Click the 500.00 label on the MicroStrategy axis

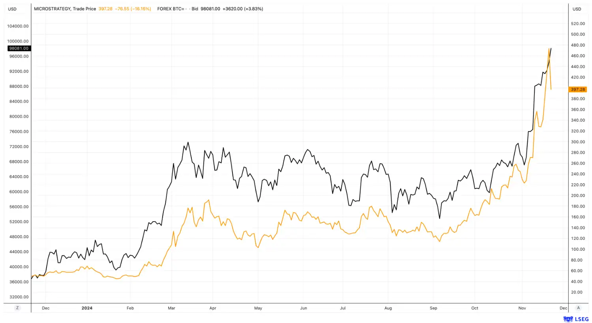(578, 34)
